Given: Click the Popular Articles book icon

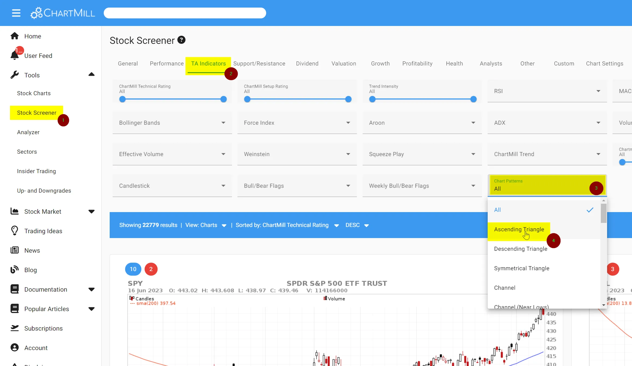Looking at the screenshot, I should coord(15,309).
